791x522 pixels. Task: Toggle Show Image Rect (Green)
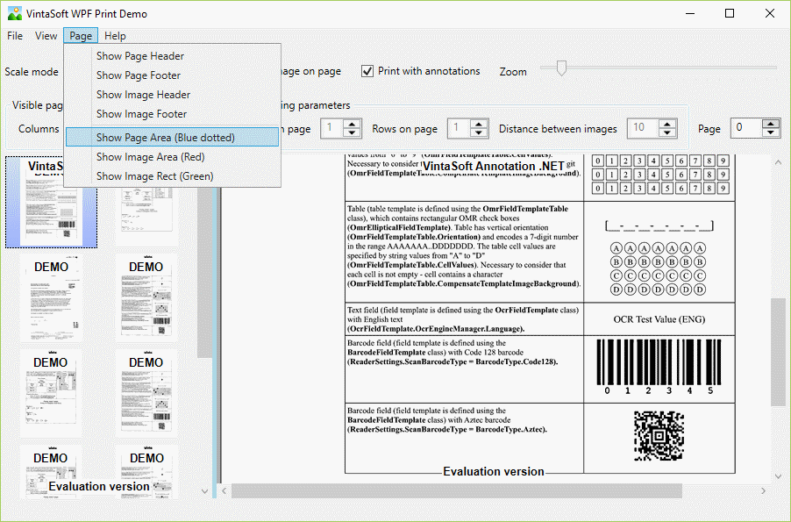(x=154, y=176)
